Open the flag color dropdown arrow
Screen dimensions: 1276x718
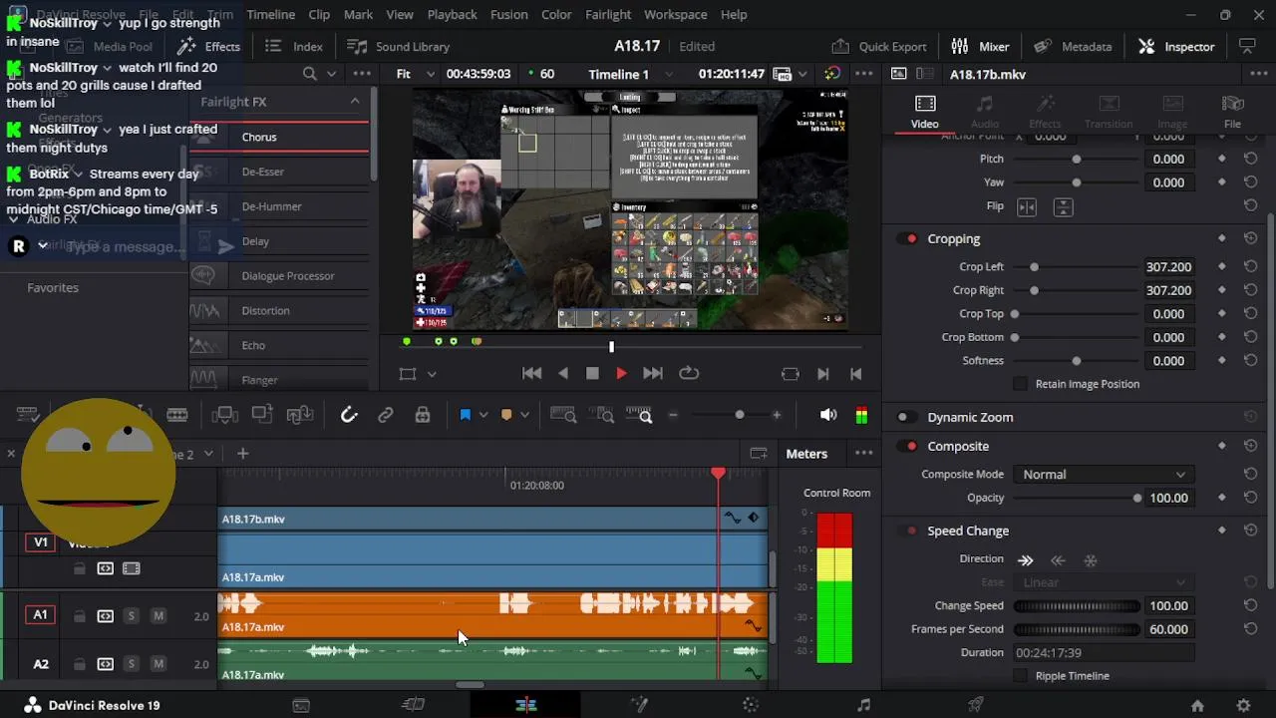point(483,415)
